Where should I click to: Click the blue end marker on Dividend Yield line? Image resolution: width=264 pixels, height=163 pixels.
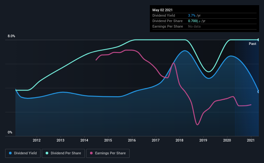coord(258,92)
